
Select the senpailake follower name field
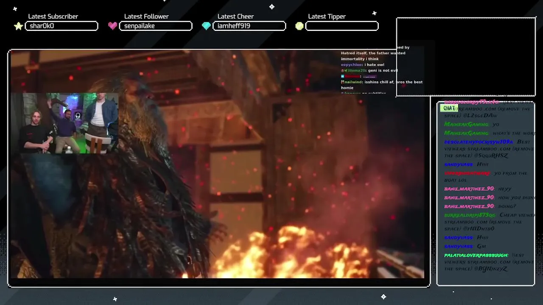(156, 26)
